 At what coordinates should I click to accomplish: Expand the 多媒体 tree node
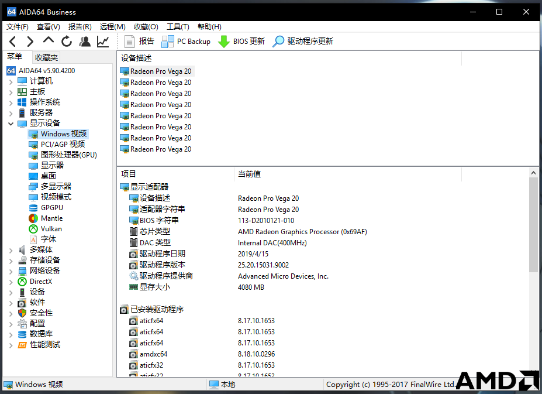[x=11, y=251]
